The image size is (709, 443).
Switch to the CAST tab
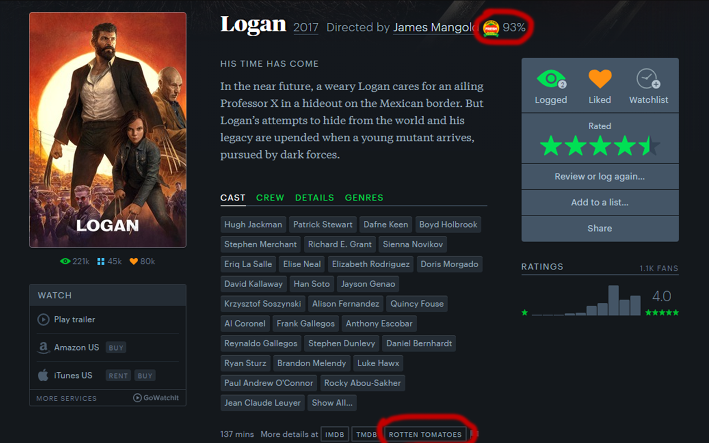(232, 198)
